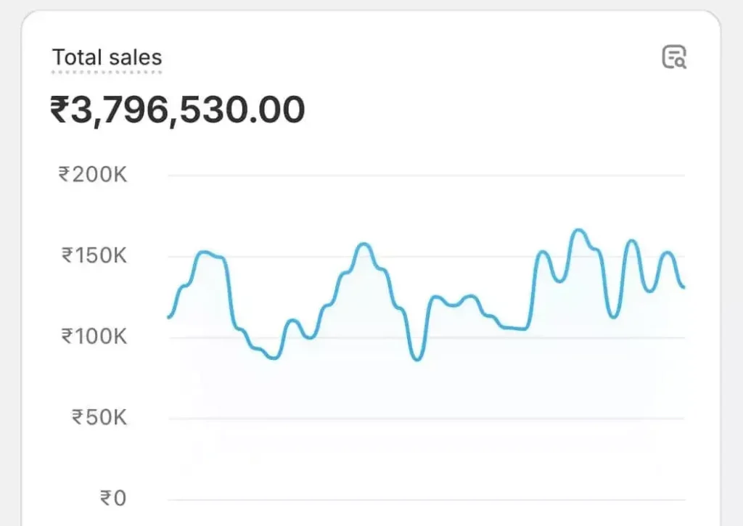Open the view report icon
This screenshot has height=526, width=743.
[x=674, y=57]
